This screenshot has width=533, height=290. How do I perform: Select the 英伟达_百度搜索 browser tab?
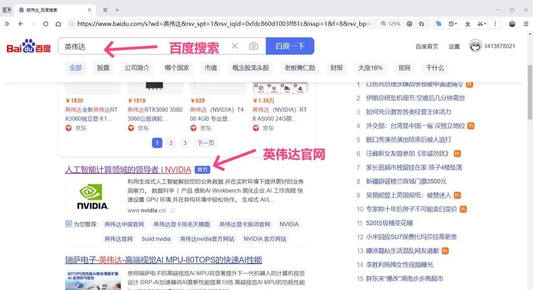click(54, 10)
